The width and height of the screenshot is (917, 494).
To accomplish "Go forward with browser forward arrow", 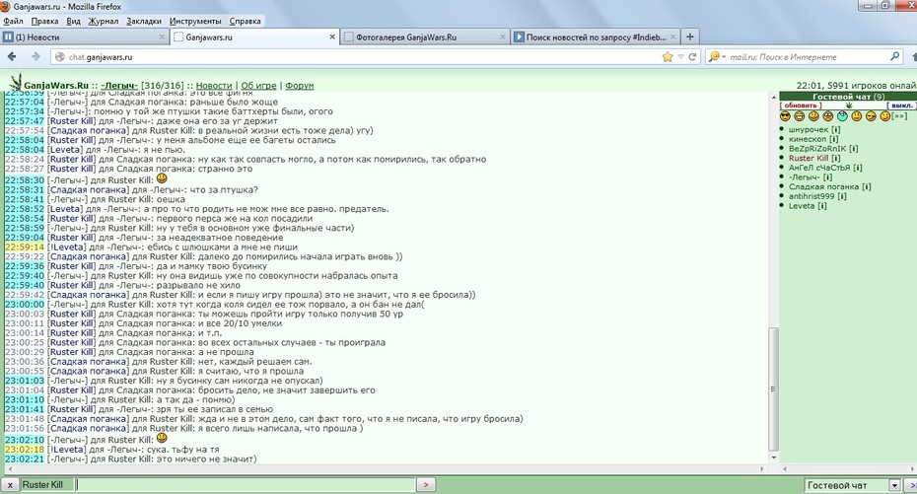I will (x=35, y=57).
